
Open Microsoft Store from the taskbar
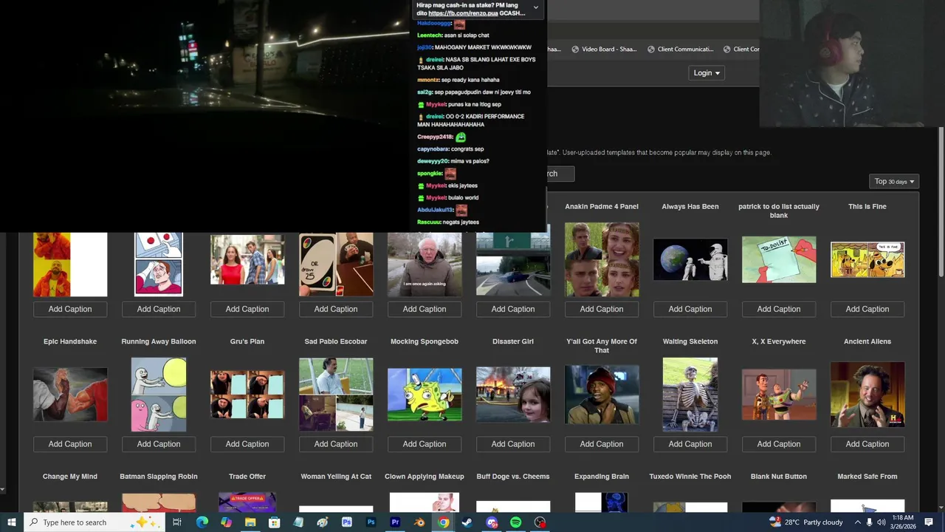coord(274,522)
